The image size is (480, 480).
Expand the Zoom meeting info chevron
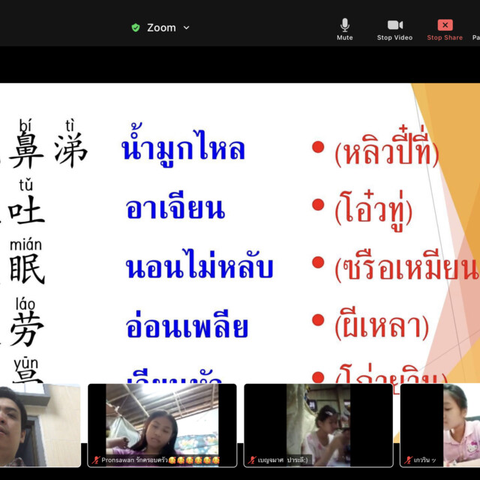(186, 28)
